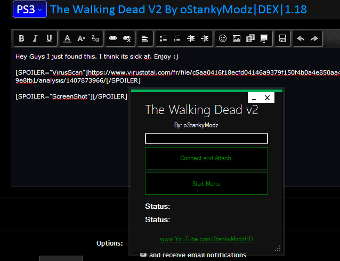This screenshot has width=340, height=261.
Task: Click the IP input box in the tool
Action: click(x=206, y=138)
